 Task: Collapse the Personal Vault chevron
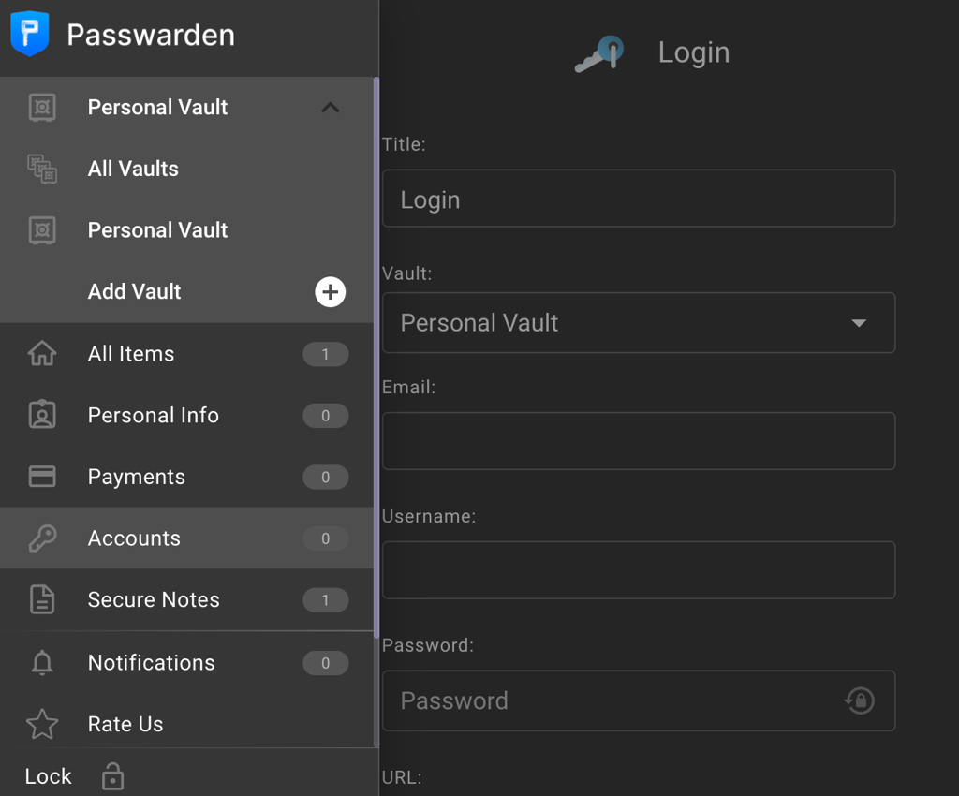click(x=331, y=108)
